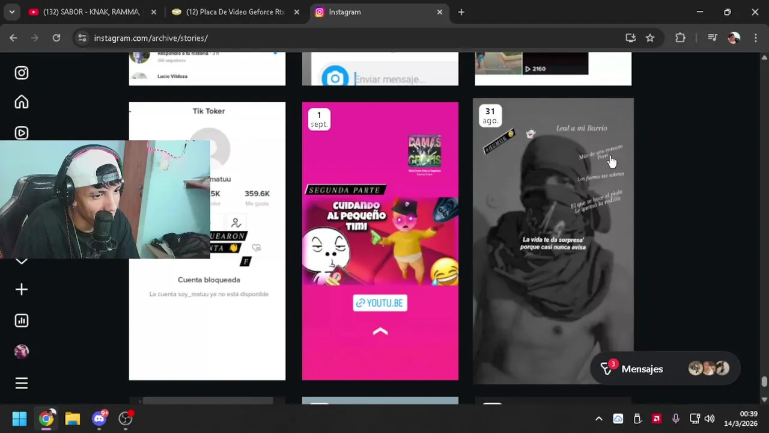Open the Reels icon in sidebar

(x=22, y=132)
